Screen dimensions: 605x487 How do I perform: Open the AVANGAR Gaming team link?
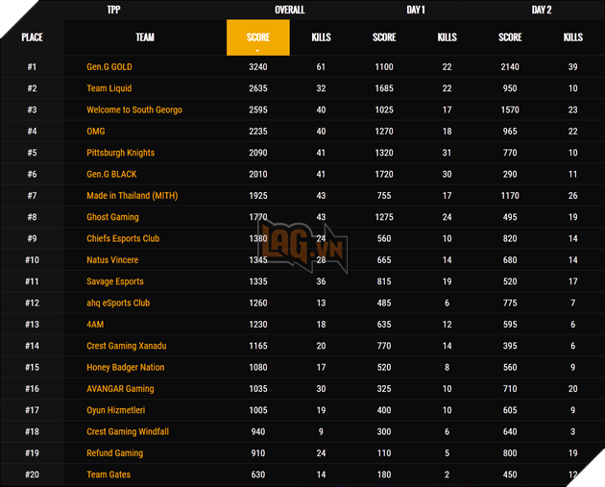pos(120,389)
